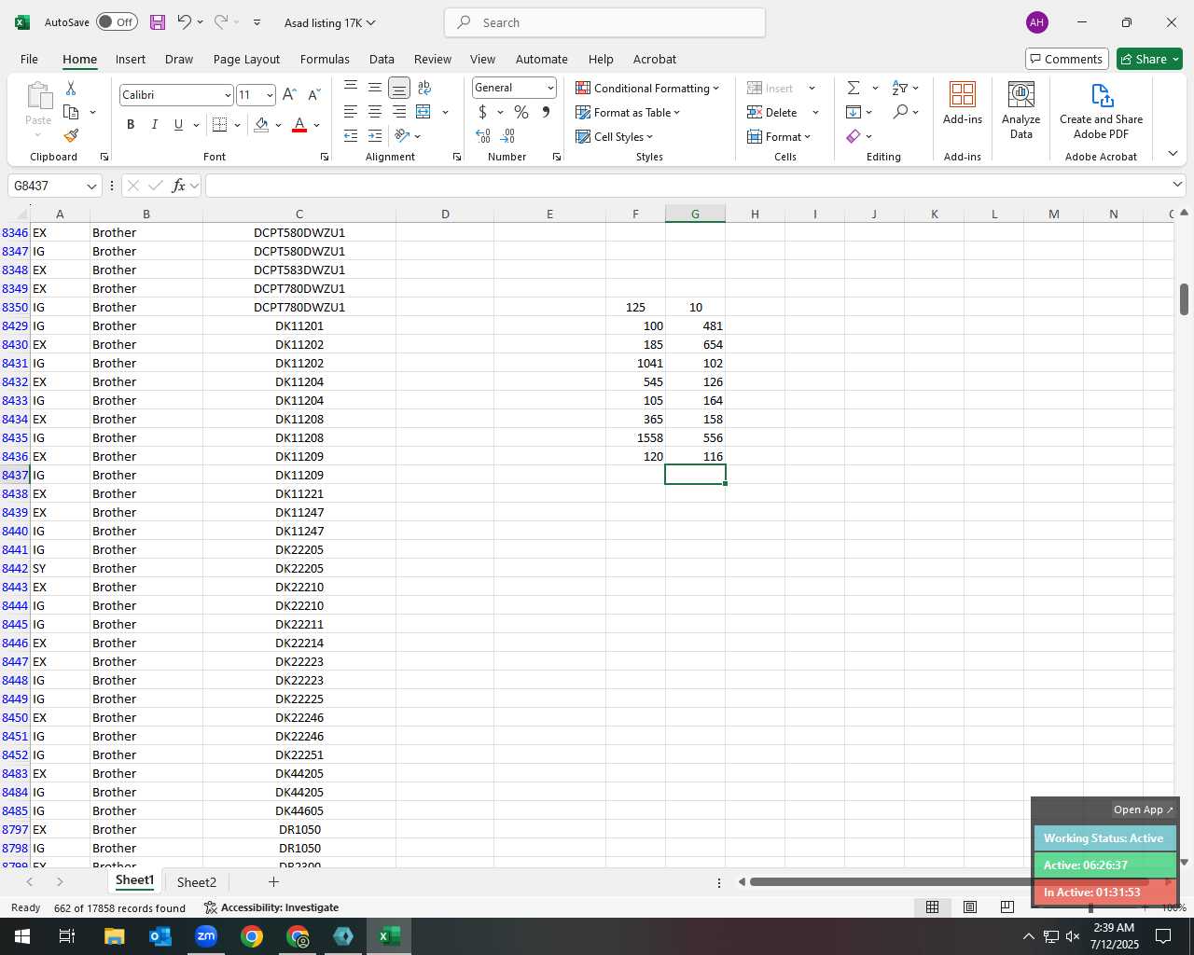Switch to Sheet2 tab
The image size is (1194, 955).
click(x=196, y=882)
